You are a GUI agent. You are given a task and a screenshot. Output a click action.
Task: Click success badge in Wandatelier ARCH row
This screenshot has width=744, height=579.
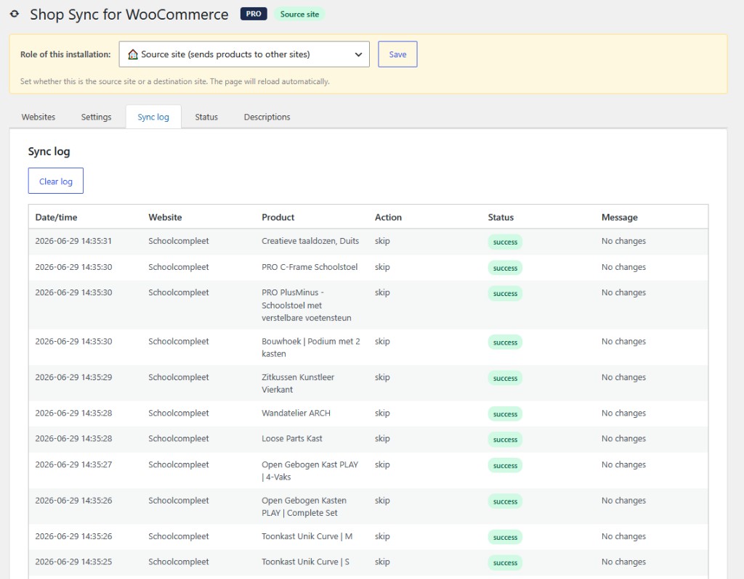[x=505, y=414]
